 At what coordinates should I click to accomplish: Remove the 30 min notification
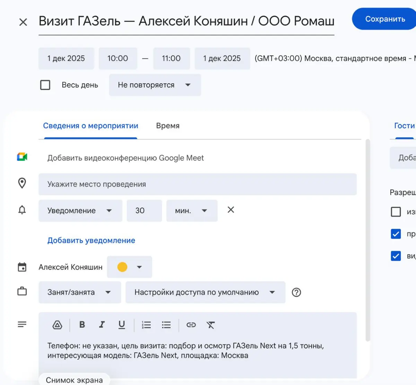(x=231, y=210)
